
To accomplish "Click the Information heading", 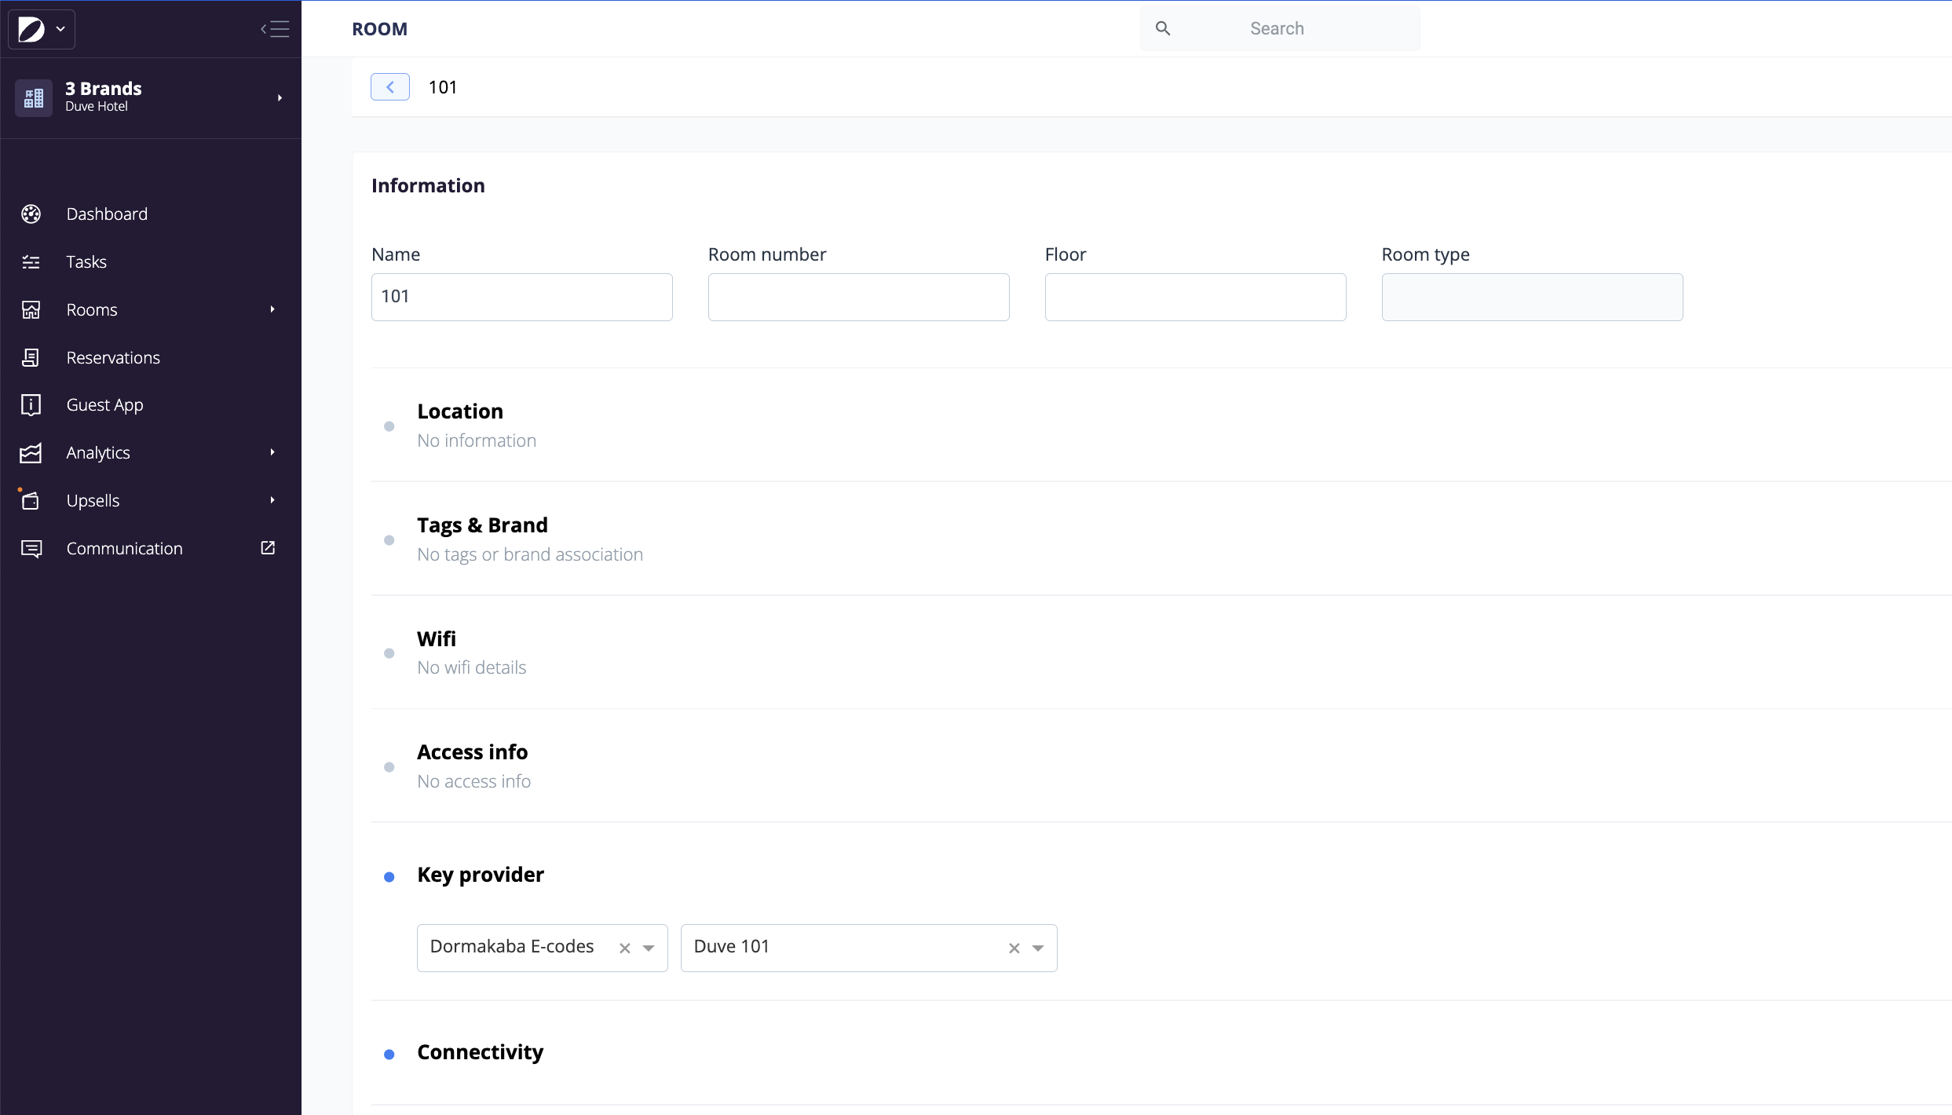I will pos(428,185).
